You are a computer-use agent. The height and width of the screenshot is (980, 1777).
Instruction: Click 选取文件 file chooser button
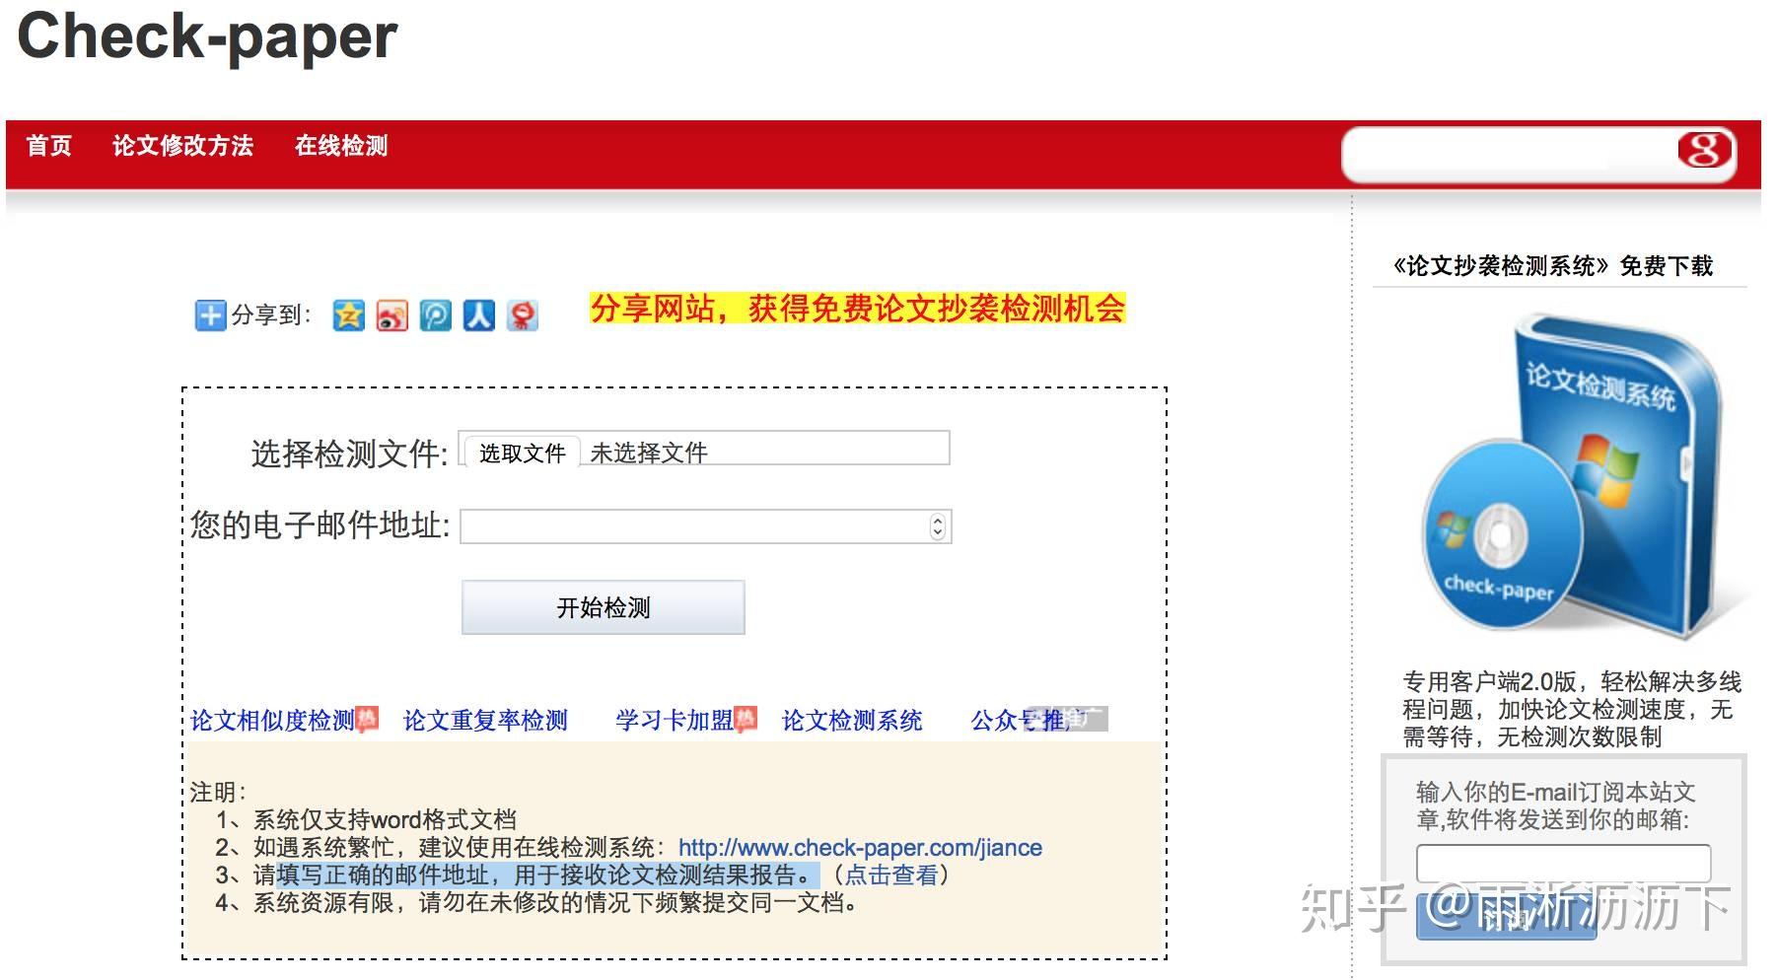point(523,453)
